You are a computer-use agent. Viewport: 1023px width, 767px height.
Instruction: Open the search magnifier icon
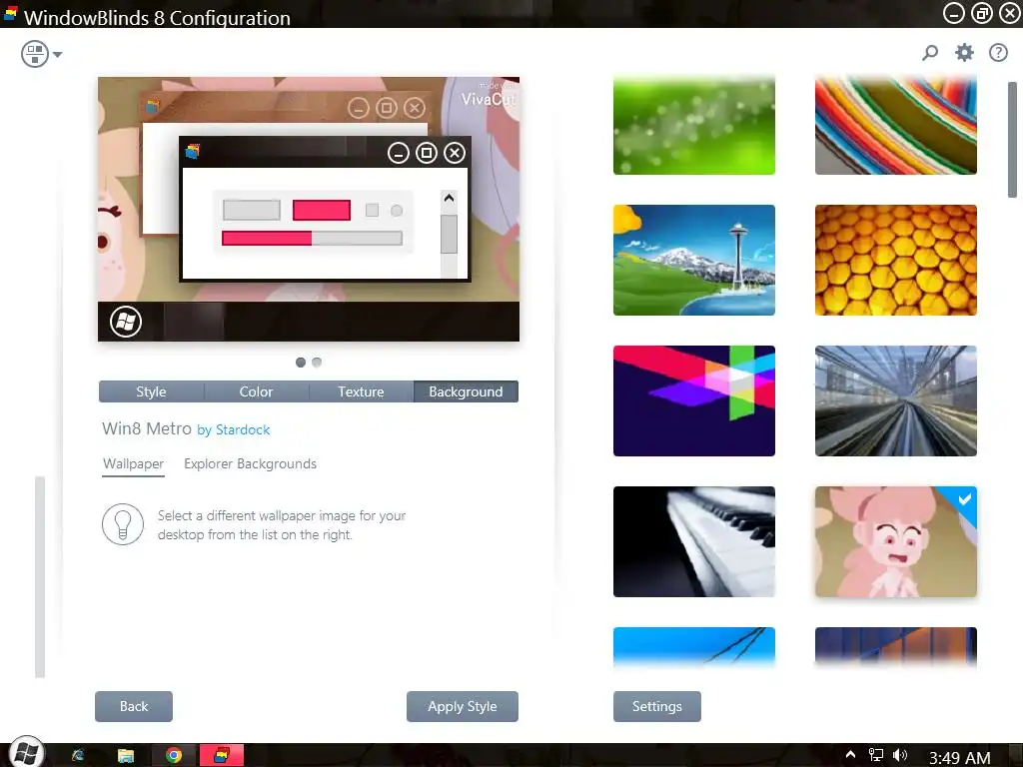pyautogui.click(x=930, y=53)
